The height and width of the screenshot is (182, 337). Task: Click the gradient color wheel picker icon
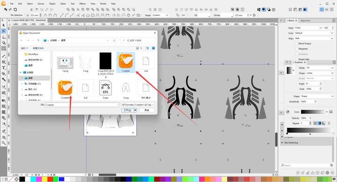coord(288,112)
